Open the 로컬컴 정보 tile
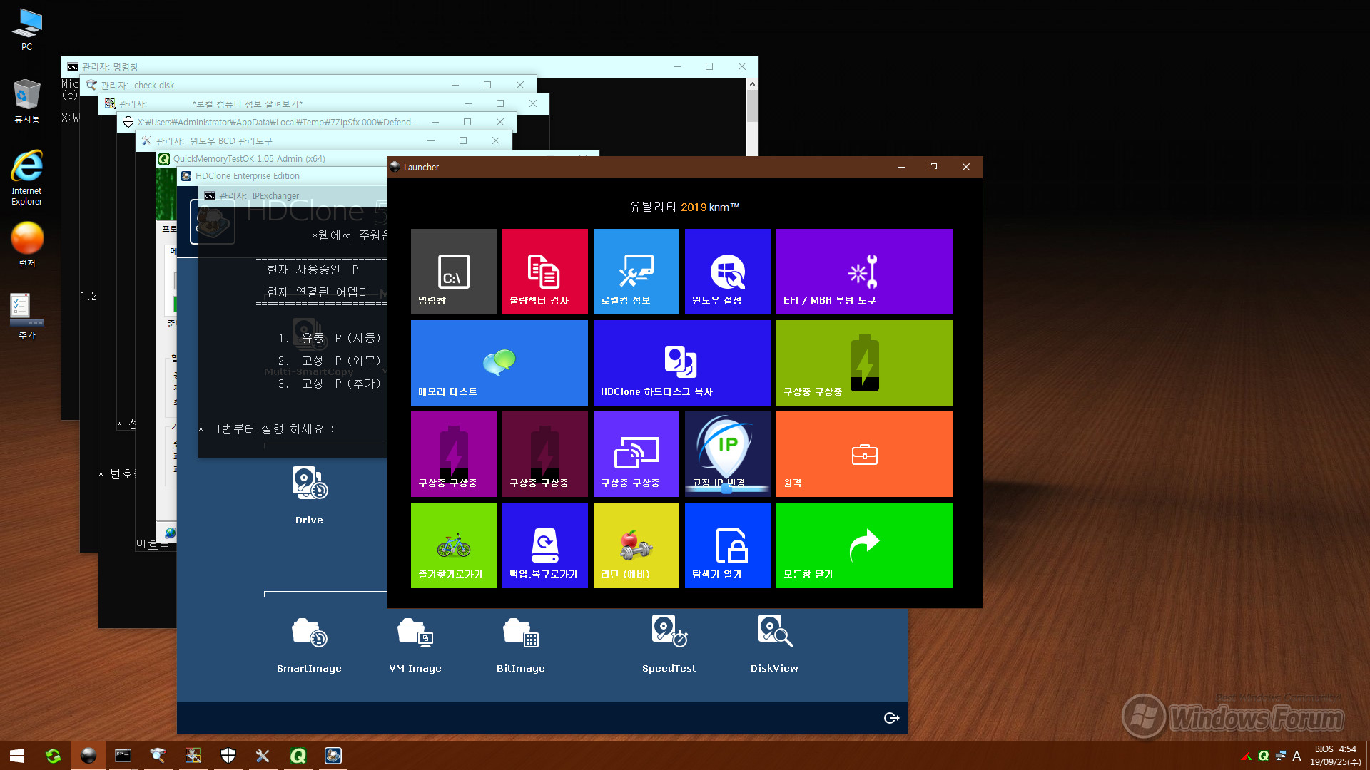Screen dimensions: 1370x770 [x=636, y=272]
